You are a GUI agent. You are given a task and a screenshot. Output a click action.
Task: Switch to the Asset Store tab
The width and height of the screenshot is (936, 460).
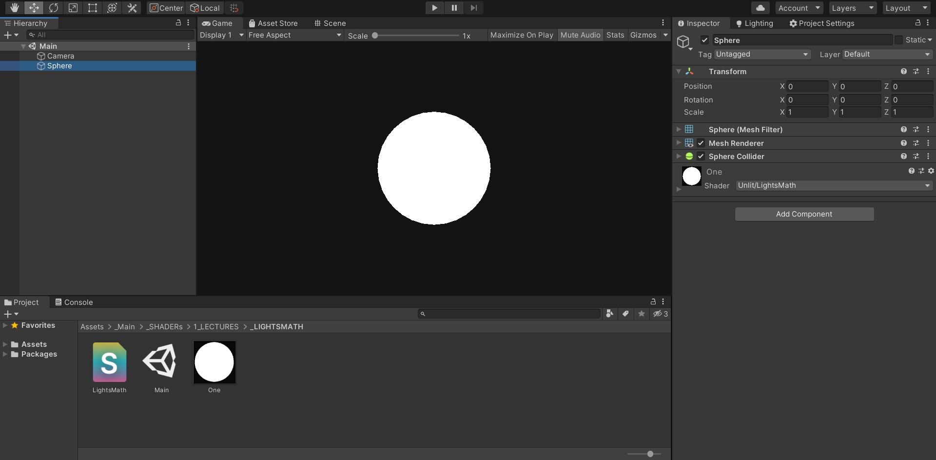273,23
